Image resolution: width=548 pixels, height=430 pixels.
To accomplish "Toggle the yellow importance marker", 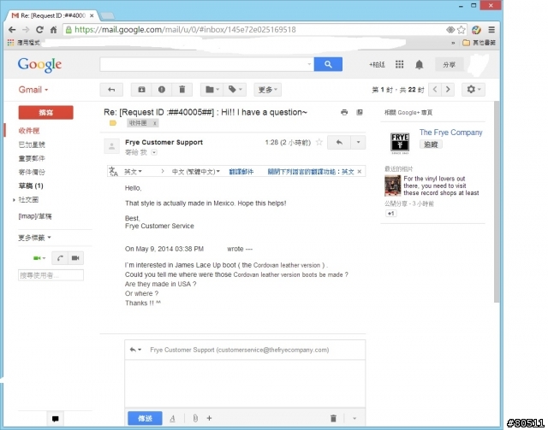I will point(112,123).
